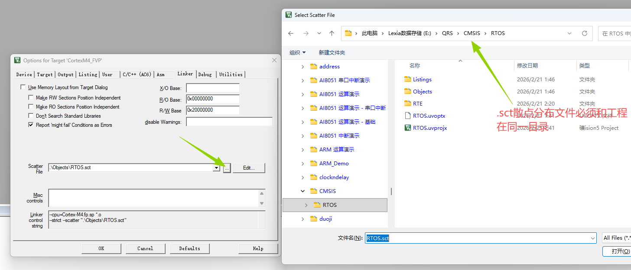
Task: Click the R/W Base address field
Action: (213, 110)
